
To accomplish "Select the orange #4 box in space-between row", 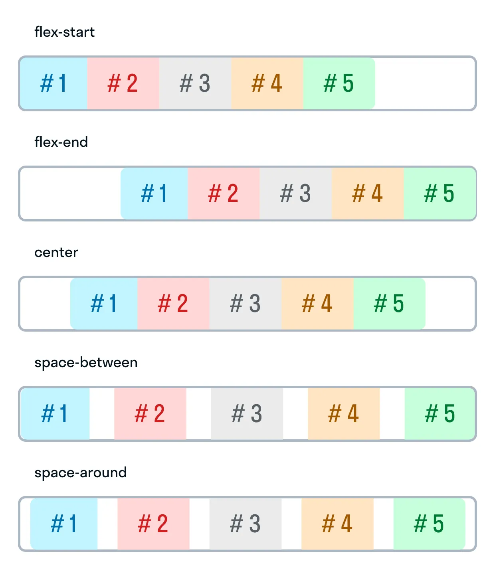I will pos(344,414).
